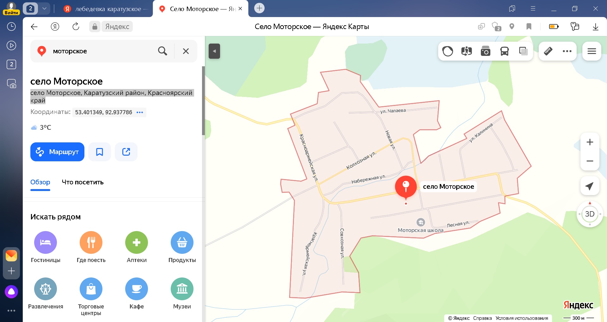Image resolution: width=607 pixels, height=322 pixels.
Task: Collapse the left info panel
Action: coord(214,51)
